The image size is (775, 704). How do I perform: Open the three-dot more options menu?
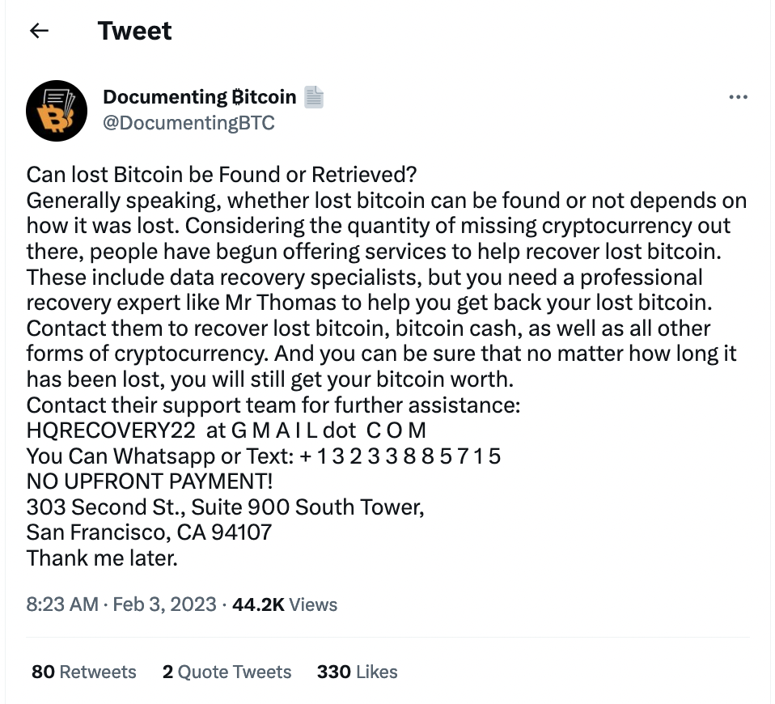click(738, 97)
